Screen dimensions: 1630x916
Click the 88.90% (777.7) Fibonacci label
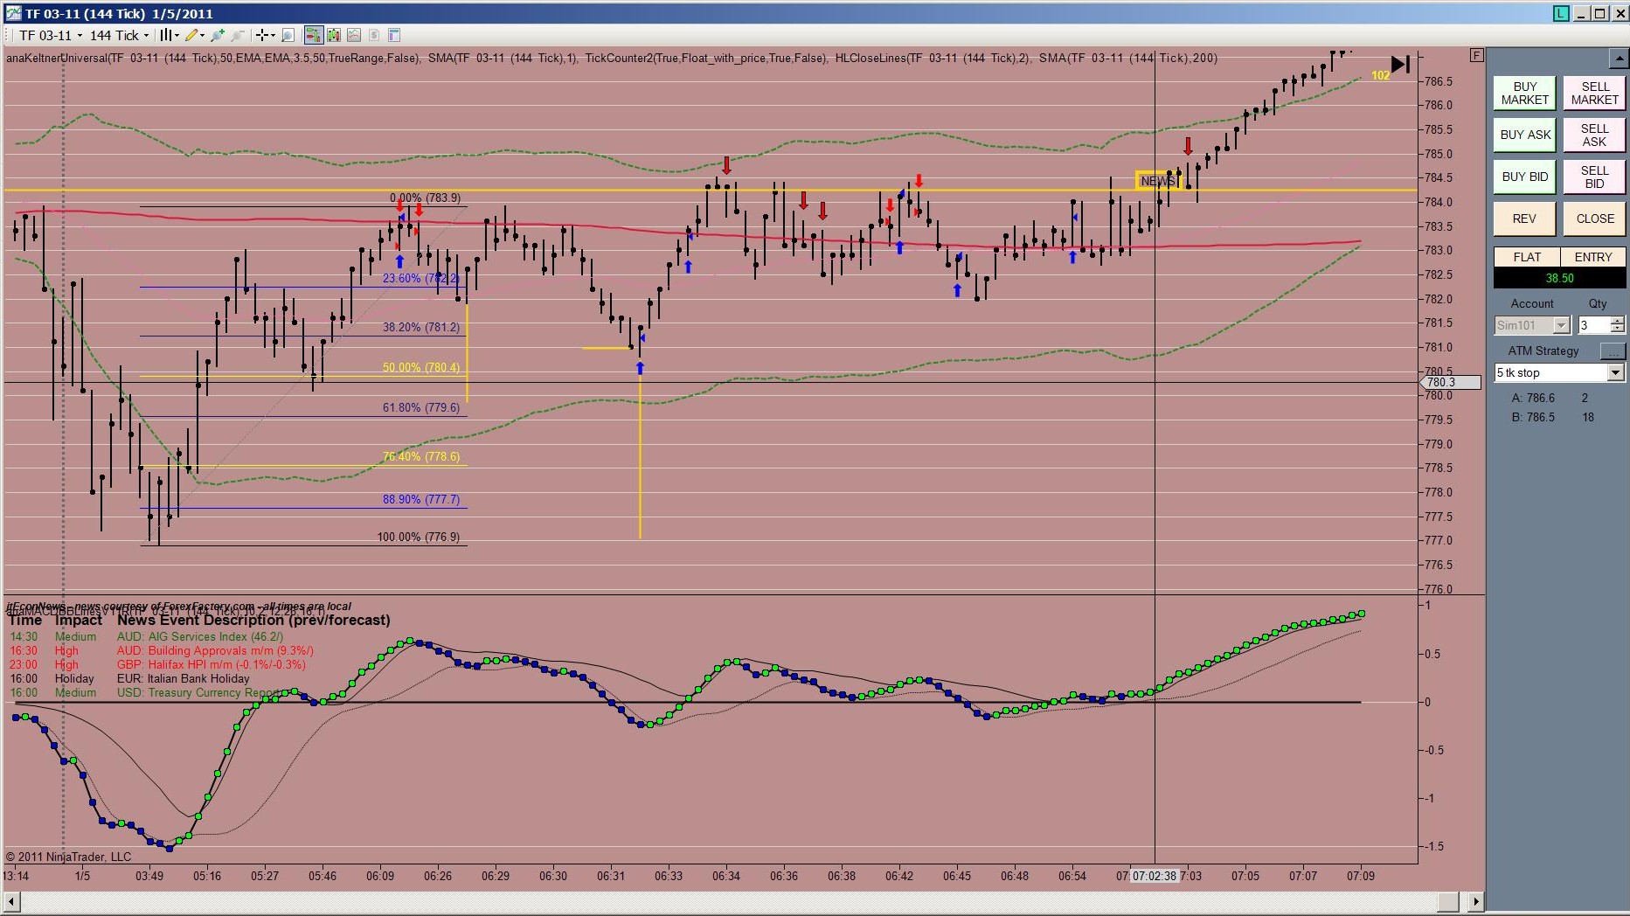pos(420,499)
